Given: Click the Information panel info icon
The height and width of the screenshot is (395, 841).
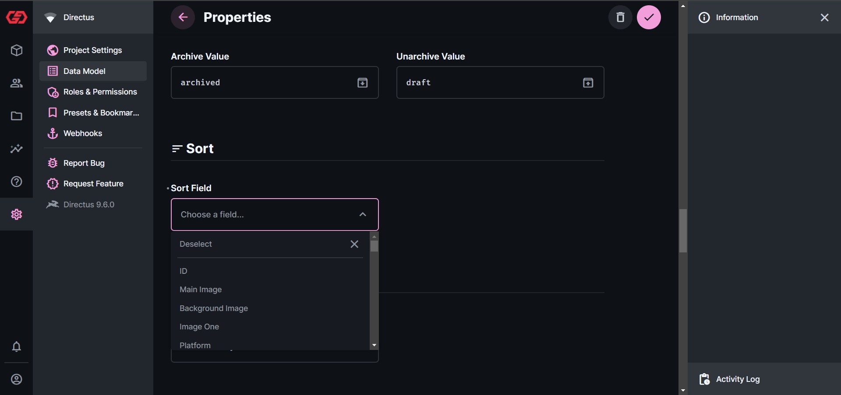Looking at the screenshot, I should [704, 17].
